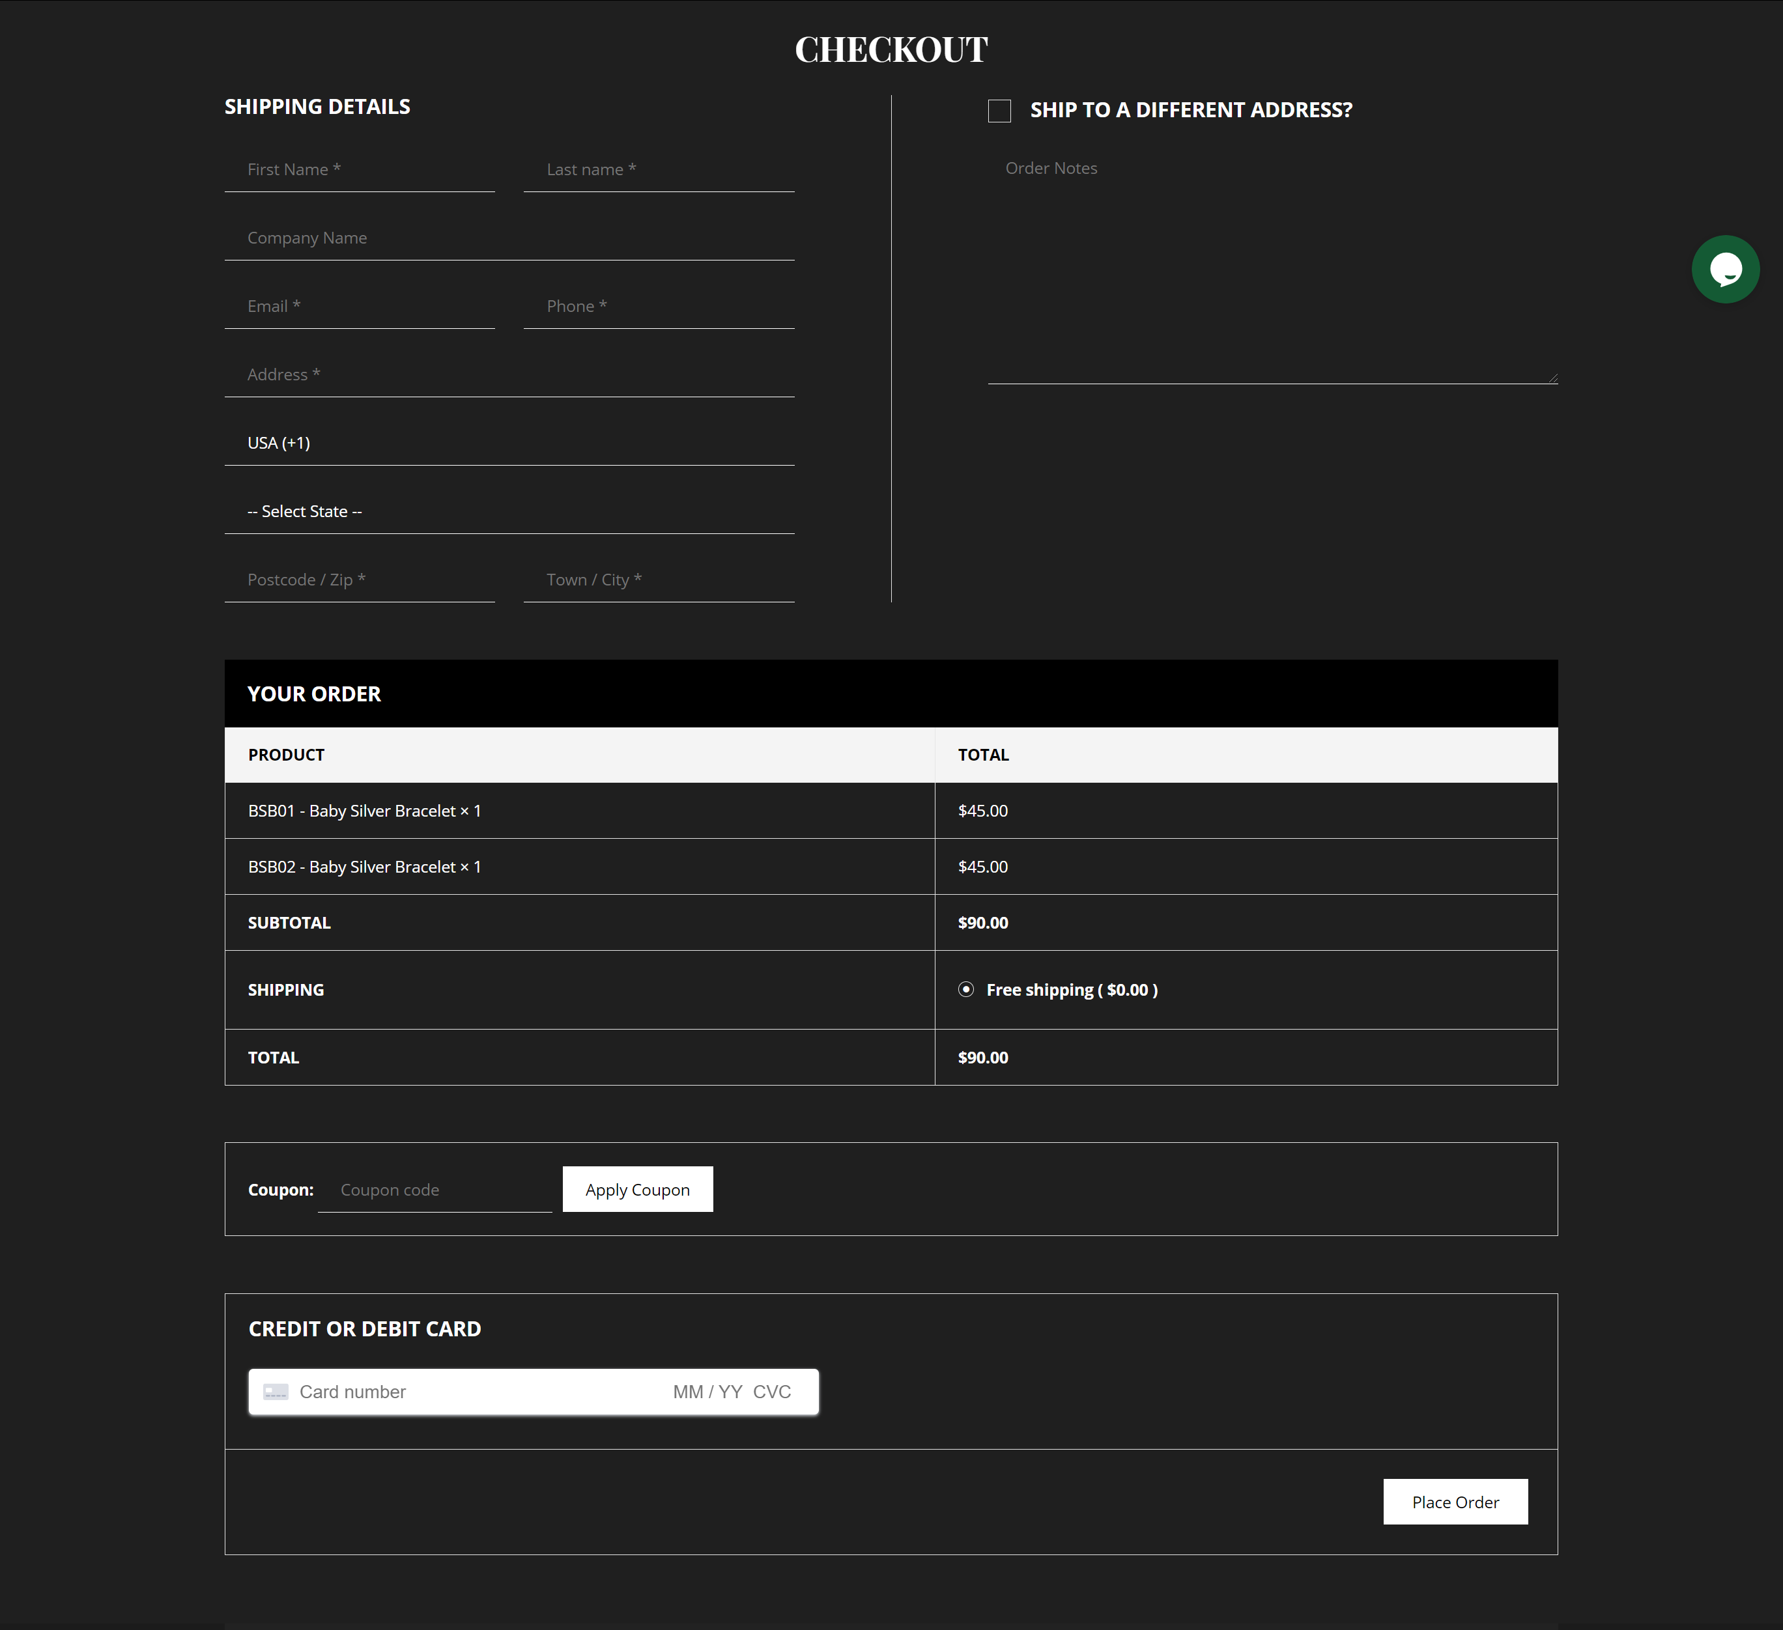Click into the Last name field
The height and width of the screenshot is (1630, 1783).
(x=658, y=170)
